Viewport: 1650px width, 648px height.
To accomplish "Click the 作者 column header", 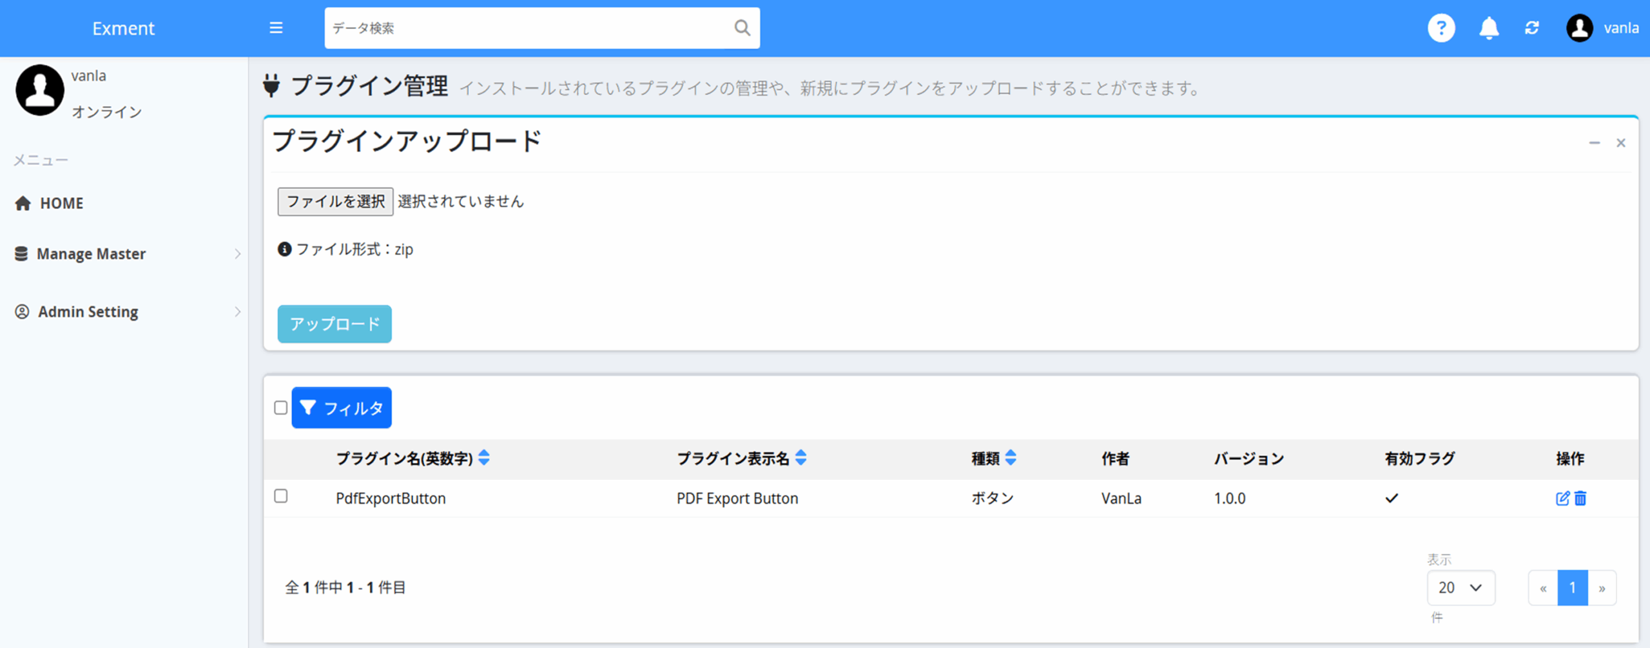I will [x=1115, y=458].
